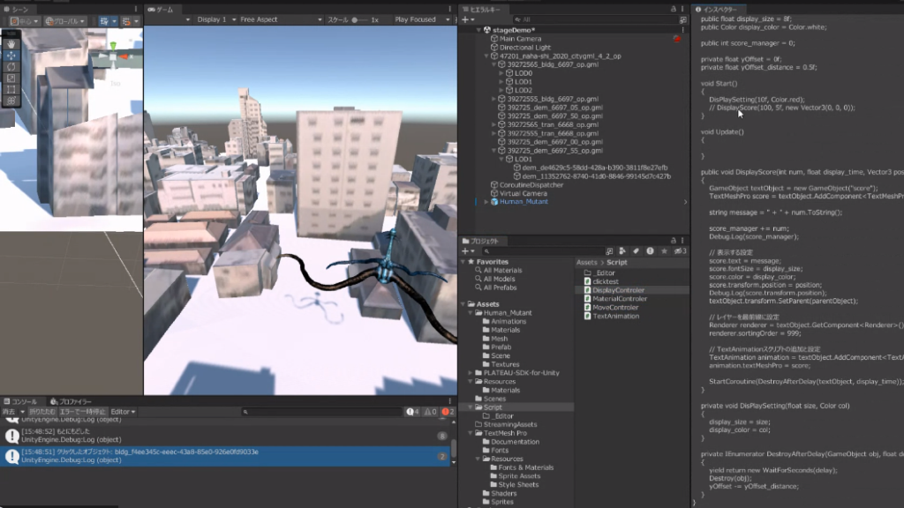Toggle エラーで一時停止 in Console
The height and width of the screenshot is (508, 904).
[x=82, y=412]
